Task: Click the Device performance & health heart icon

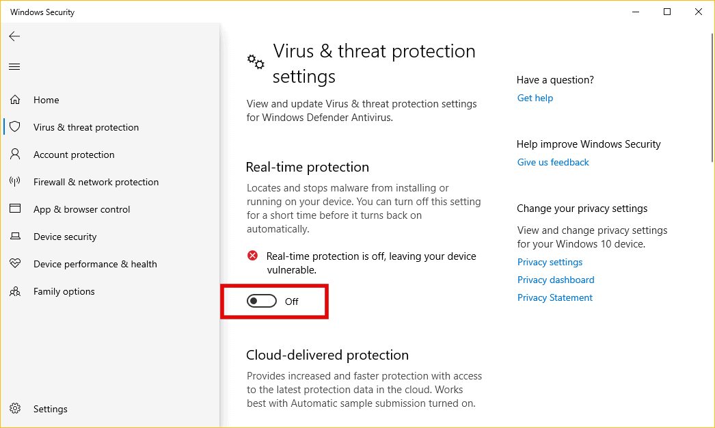Action: click(15, 263)
